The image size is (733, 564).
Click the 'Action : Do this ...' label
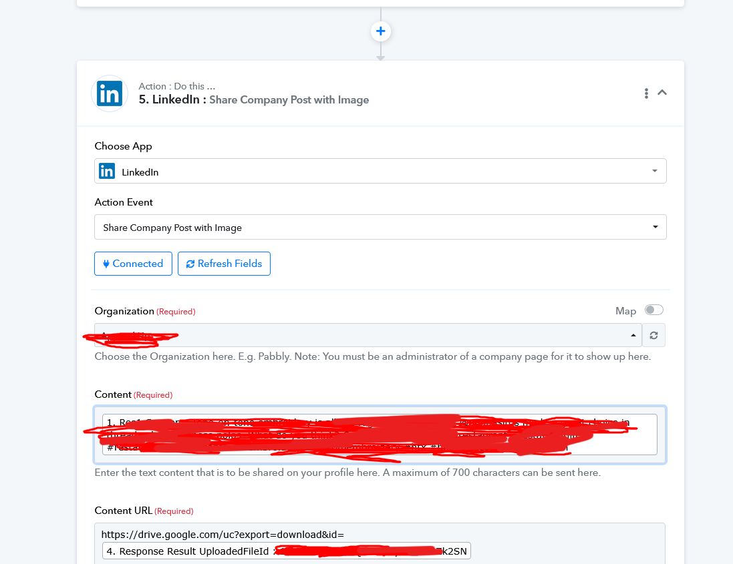pos(176,86)
